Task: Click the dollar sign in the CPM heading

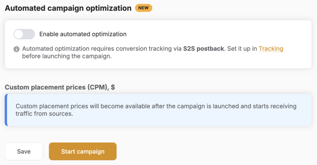Action: coord(113,87)
